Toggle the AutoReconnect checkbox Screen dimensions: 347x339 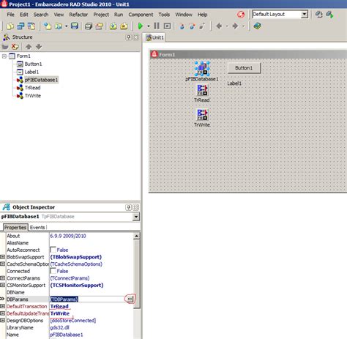[x=53, y=250]
